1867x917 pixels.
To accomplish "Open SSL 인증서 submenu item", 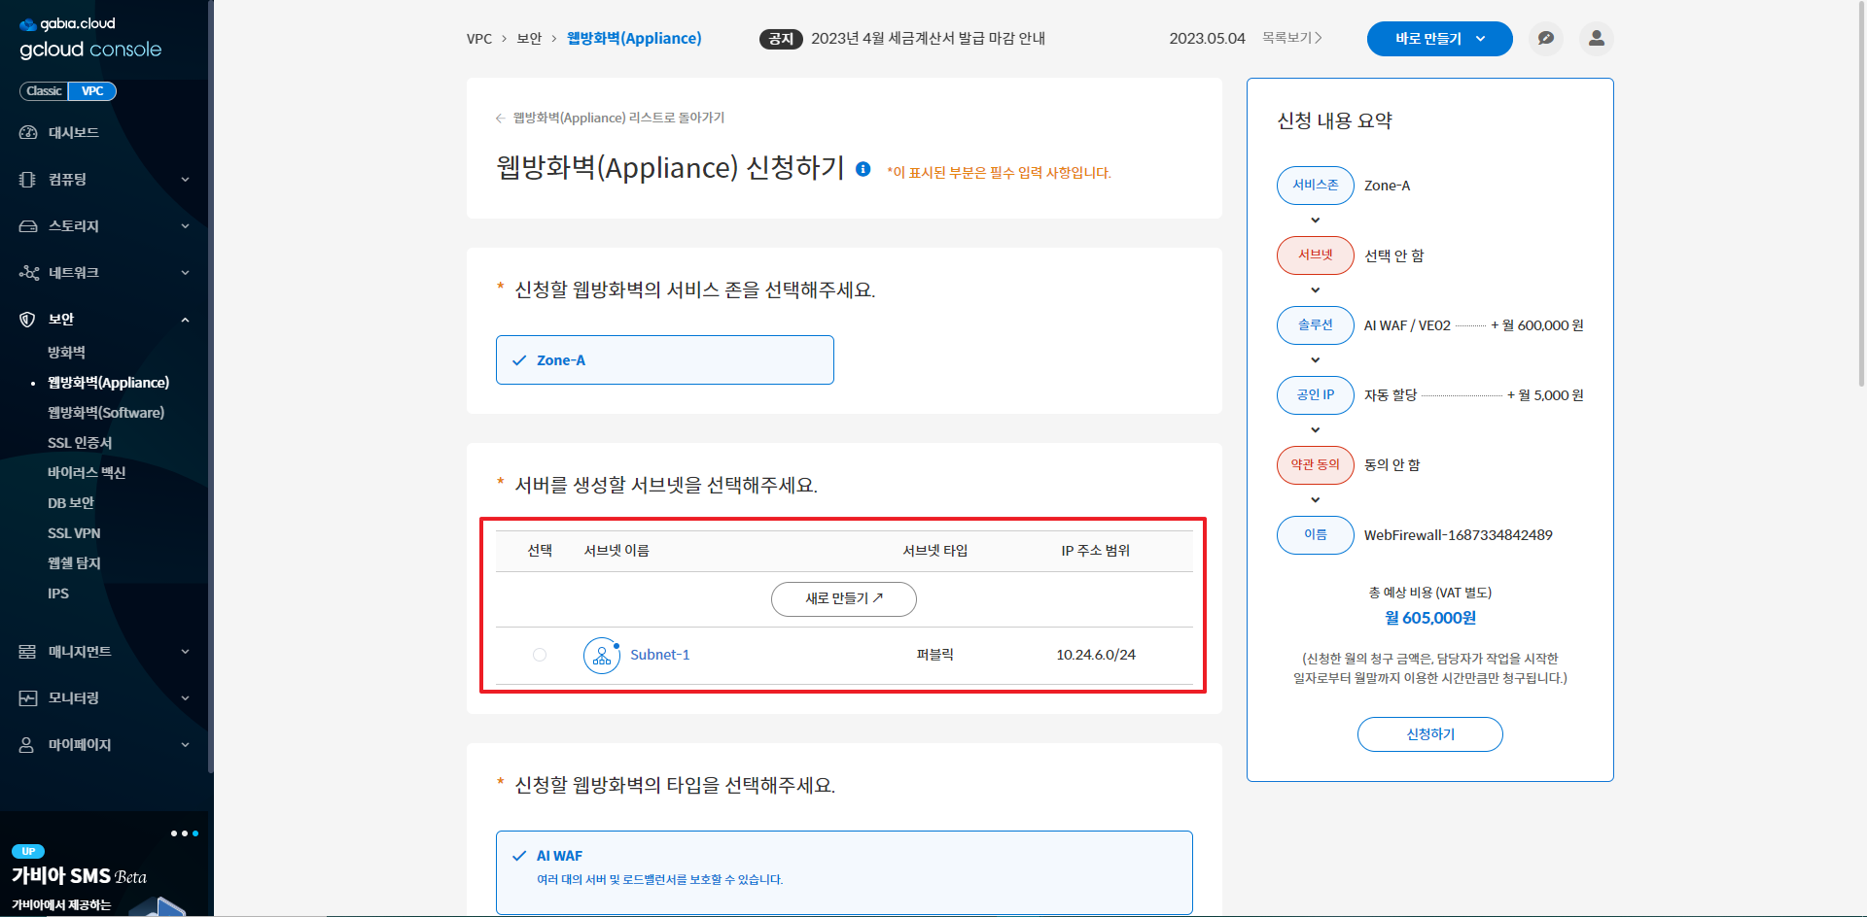I will [80, 442].
